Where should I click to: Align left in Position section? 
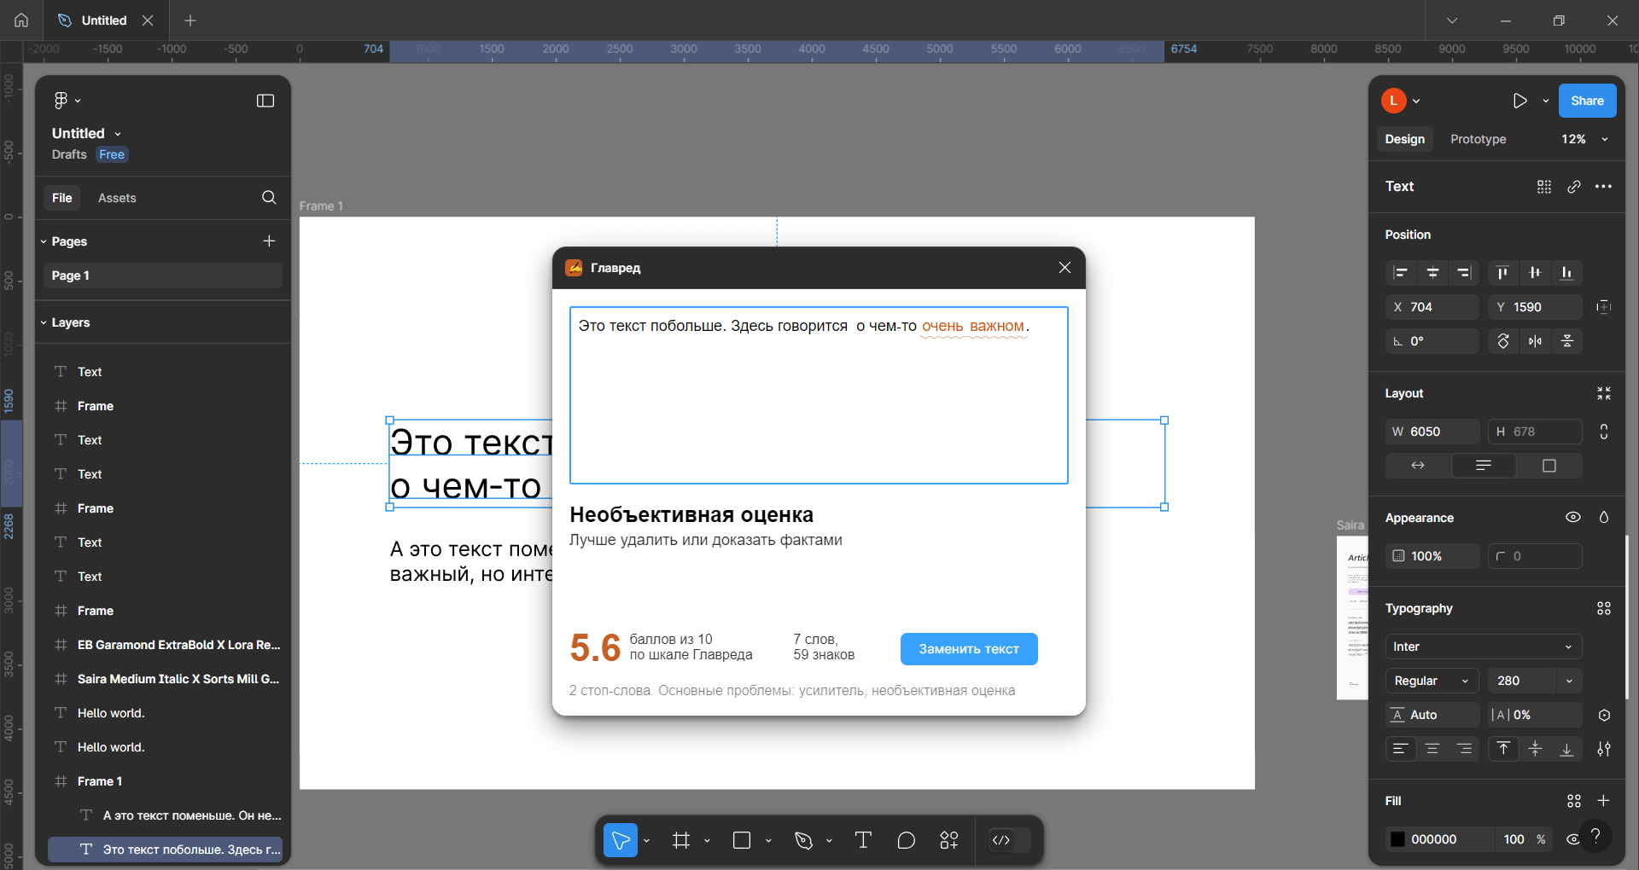1401,273
